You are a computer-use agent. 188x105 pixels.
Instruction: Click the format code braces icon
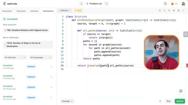tap(164, 10)
